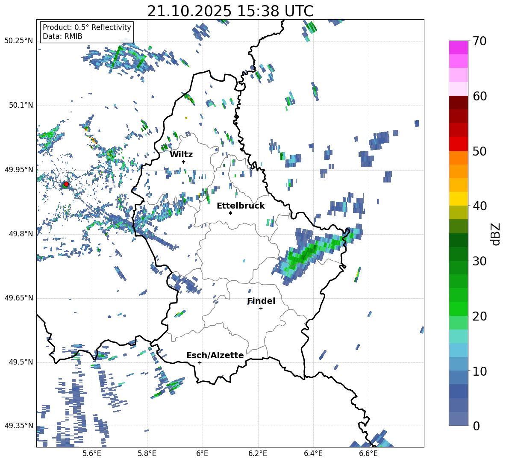Click the bright green colorbar segment above 20
506x462 pixels.
point(458,309)
